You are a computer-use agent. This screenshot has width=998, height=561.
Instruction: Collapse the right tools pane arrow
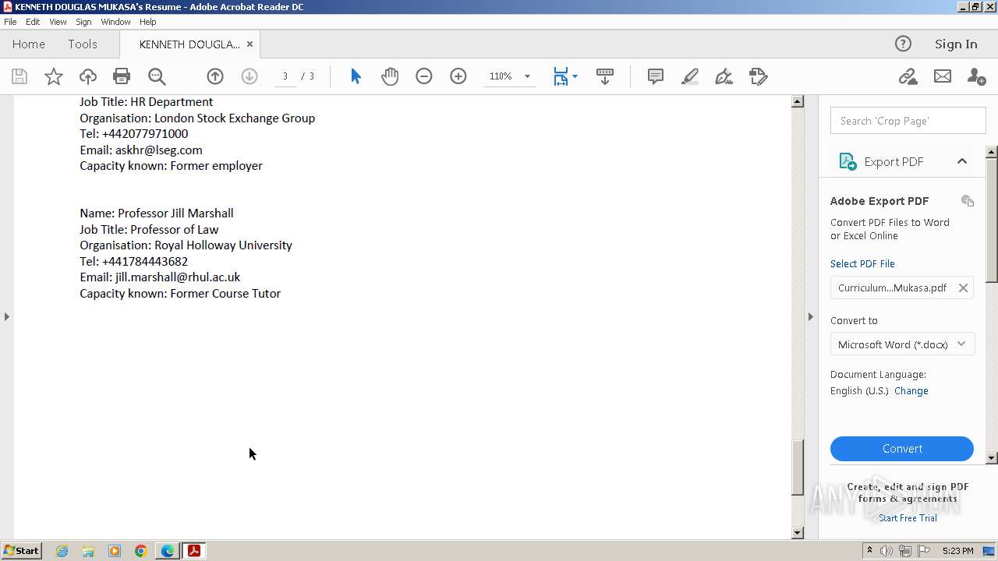point(810,316)
